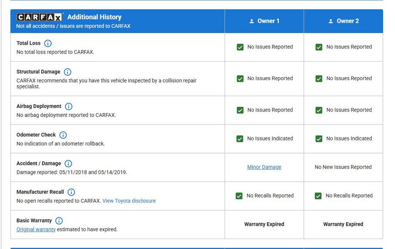Click the Structural Damage info icon
The width and height of the screenshot is (395, 249).
point(67,72)
